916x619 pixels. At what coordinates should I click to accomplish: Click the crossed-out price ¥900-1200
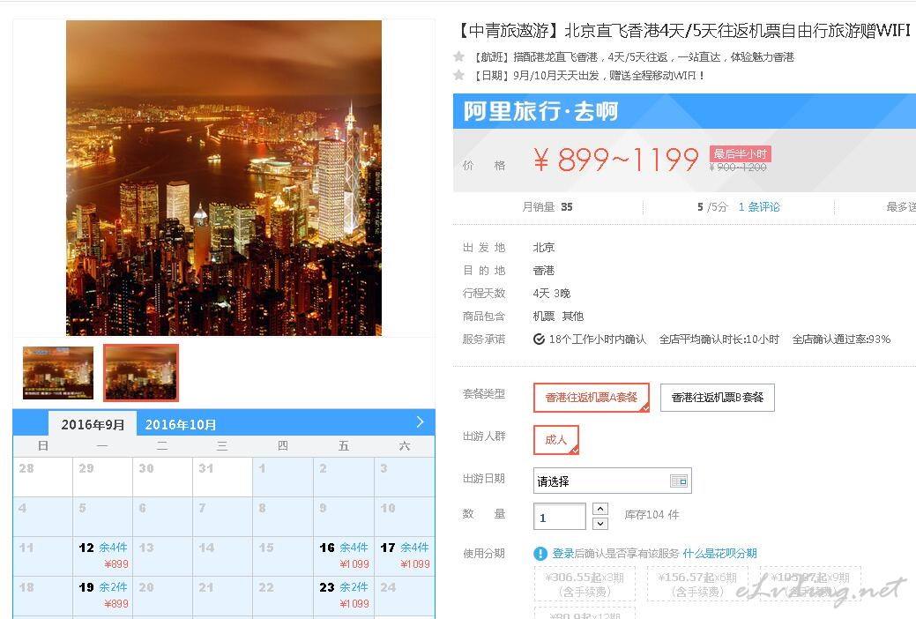click(x=738, y=168)
